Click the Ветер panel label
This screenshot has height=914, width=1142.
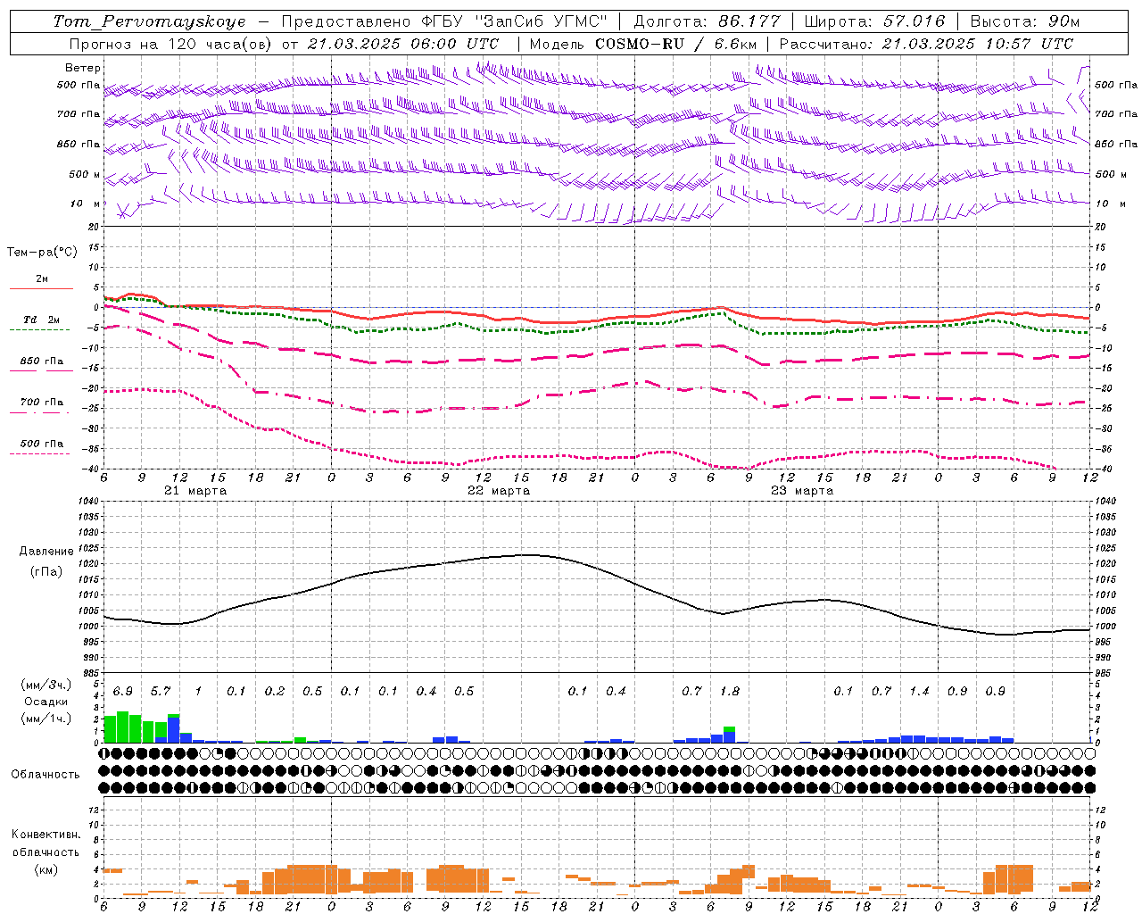83,68
